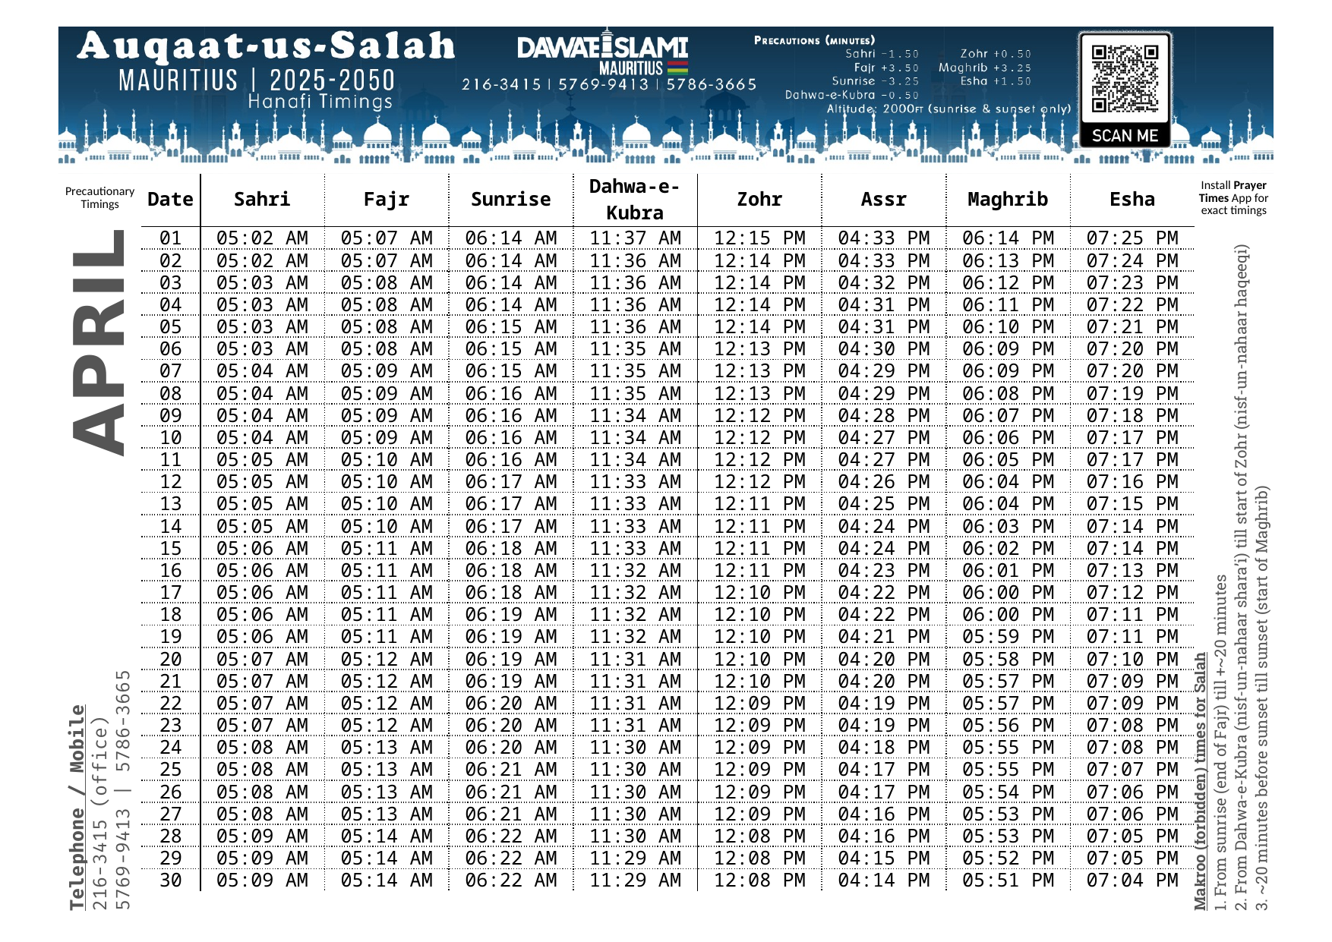Select the Maghrib column header

(1008, 200)
